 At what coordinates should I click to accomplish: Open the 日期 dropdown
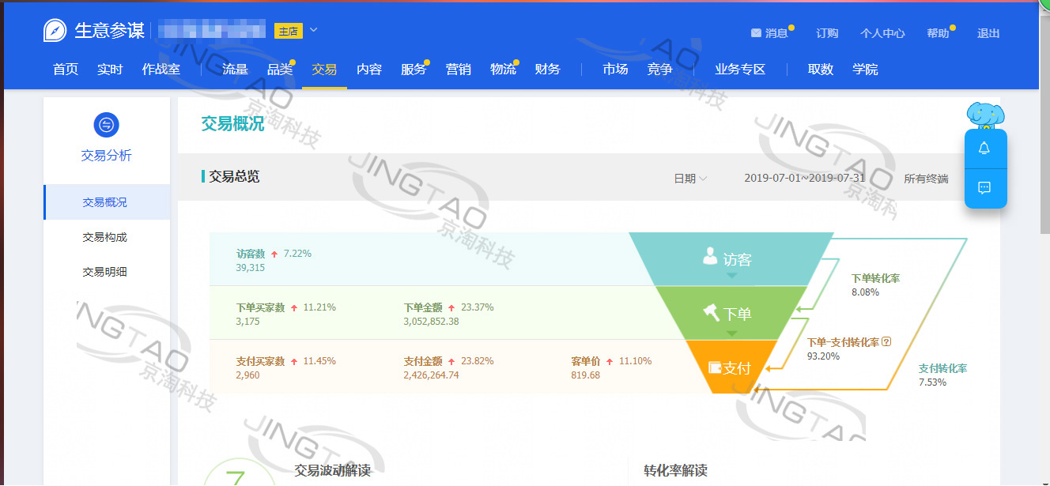689,179
